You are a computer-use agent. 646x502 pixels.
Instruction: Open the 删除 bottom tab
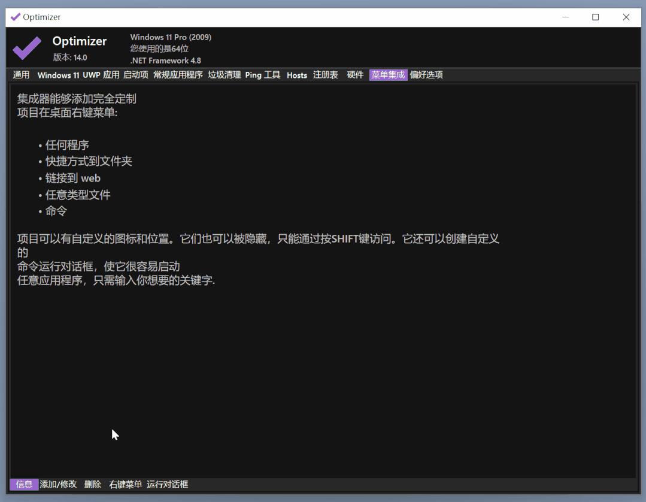93,484
